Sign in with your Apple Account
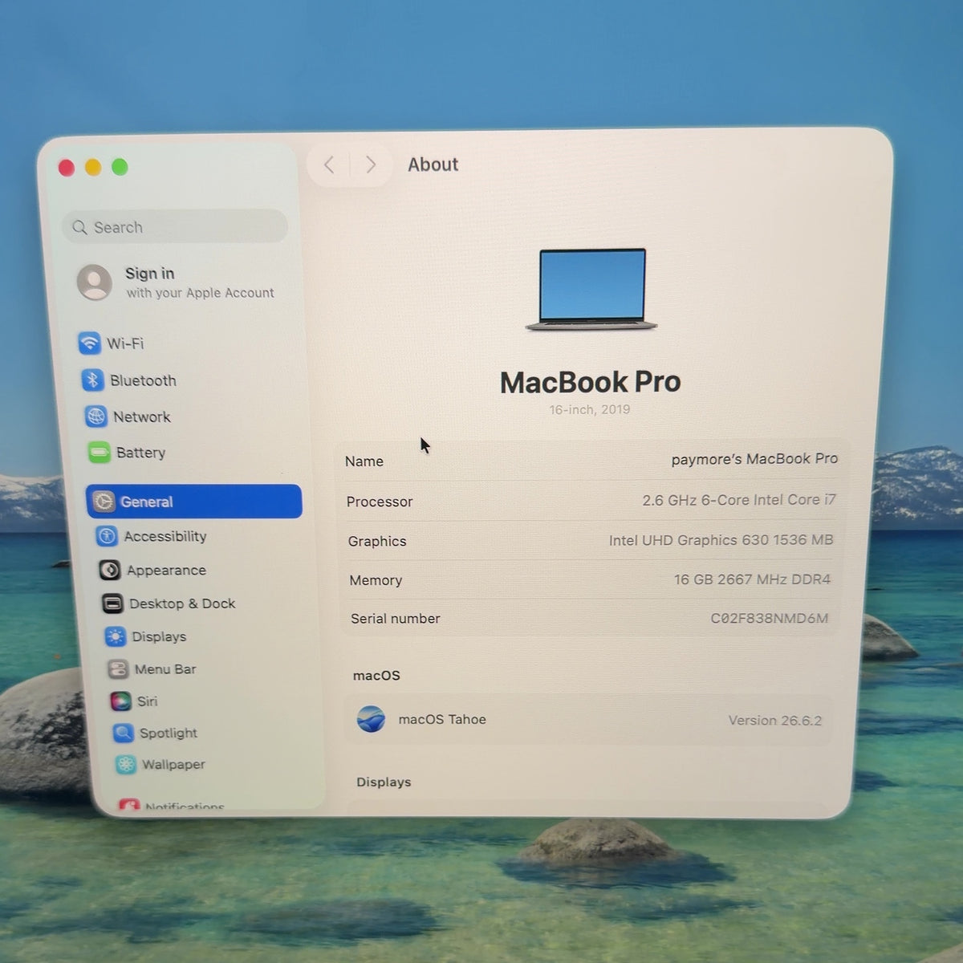Screen dimensions: 963x963 click(x=177, y=282)
